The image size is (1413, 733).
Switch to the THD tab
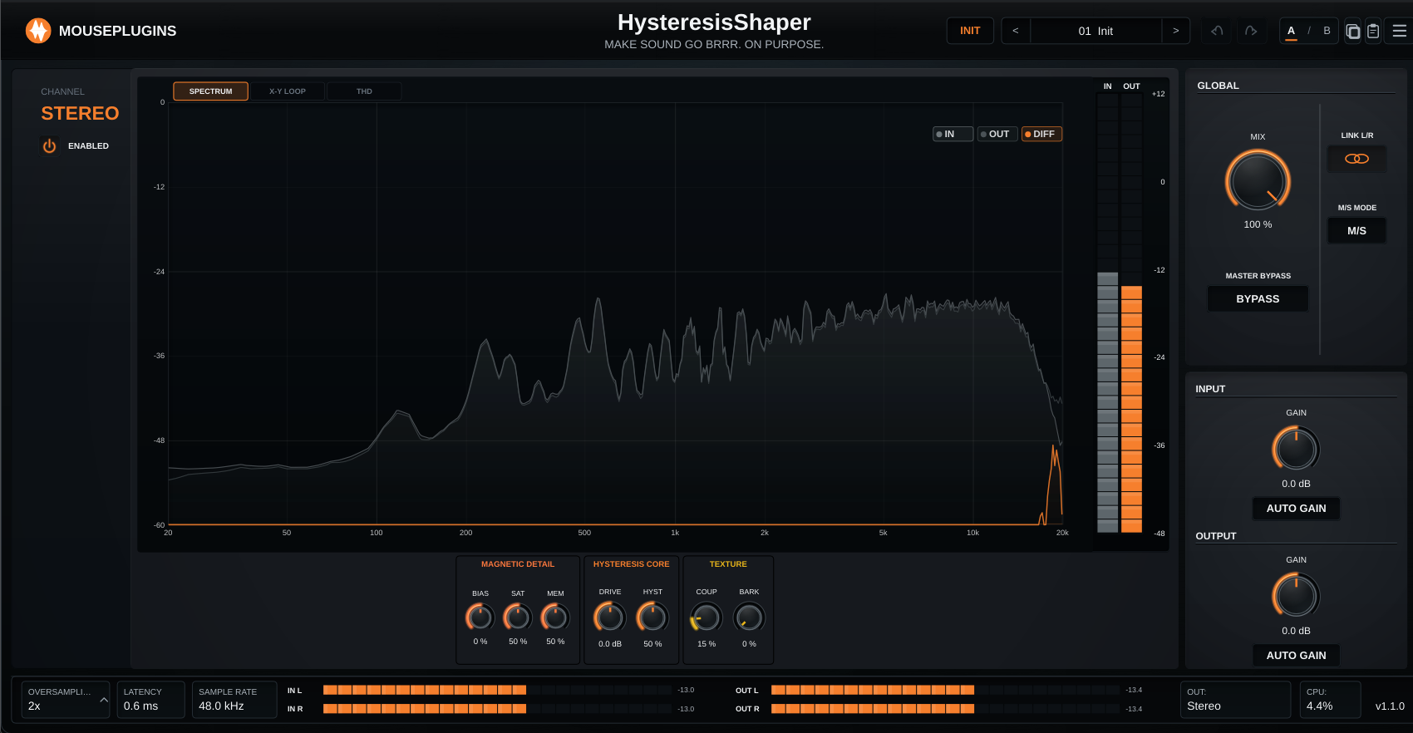click(x=364, y=91)
